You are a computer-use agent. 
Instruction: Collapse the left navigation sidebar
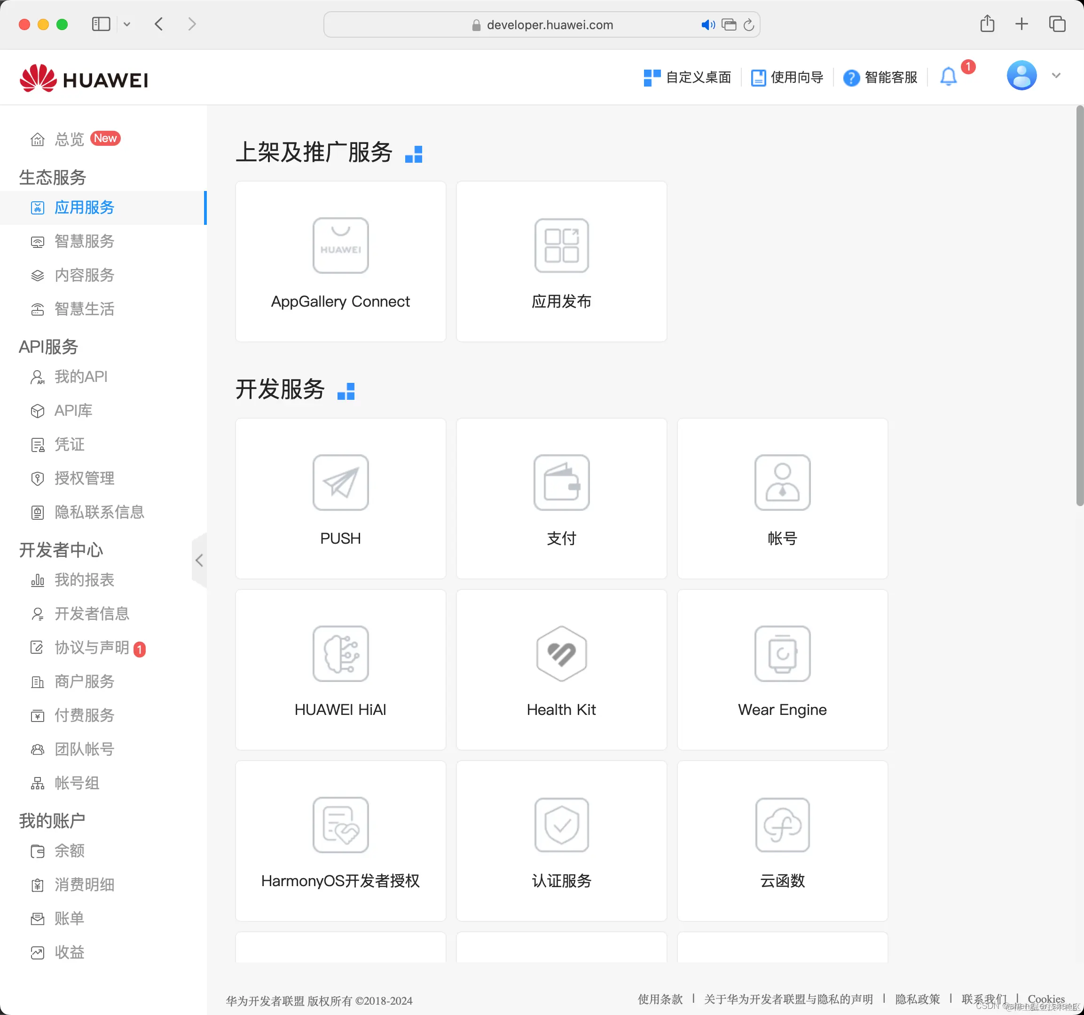point(199,560)
